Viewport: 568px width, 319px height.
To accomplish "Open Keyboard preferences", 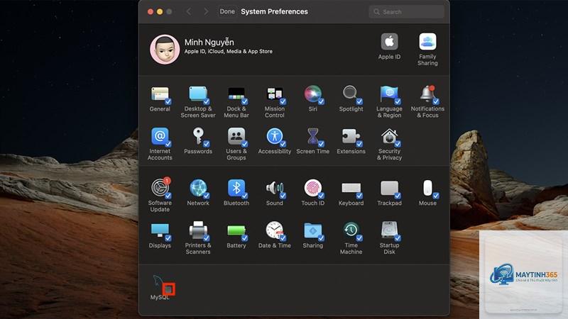I will [x=351, y=189].
